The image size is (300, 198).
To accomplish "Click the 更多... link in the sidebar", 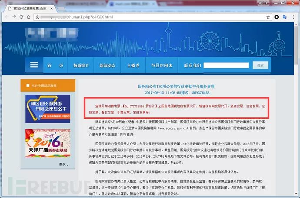I will point(64,164).
